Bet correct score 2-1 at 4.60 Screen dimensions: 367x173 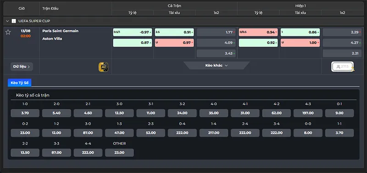pos(88,113)
